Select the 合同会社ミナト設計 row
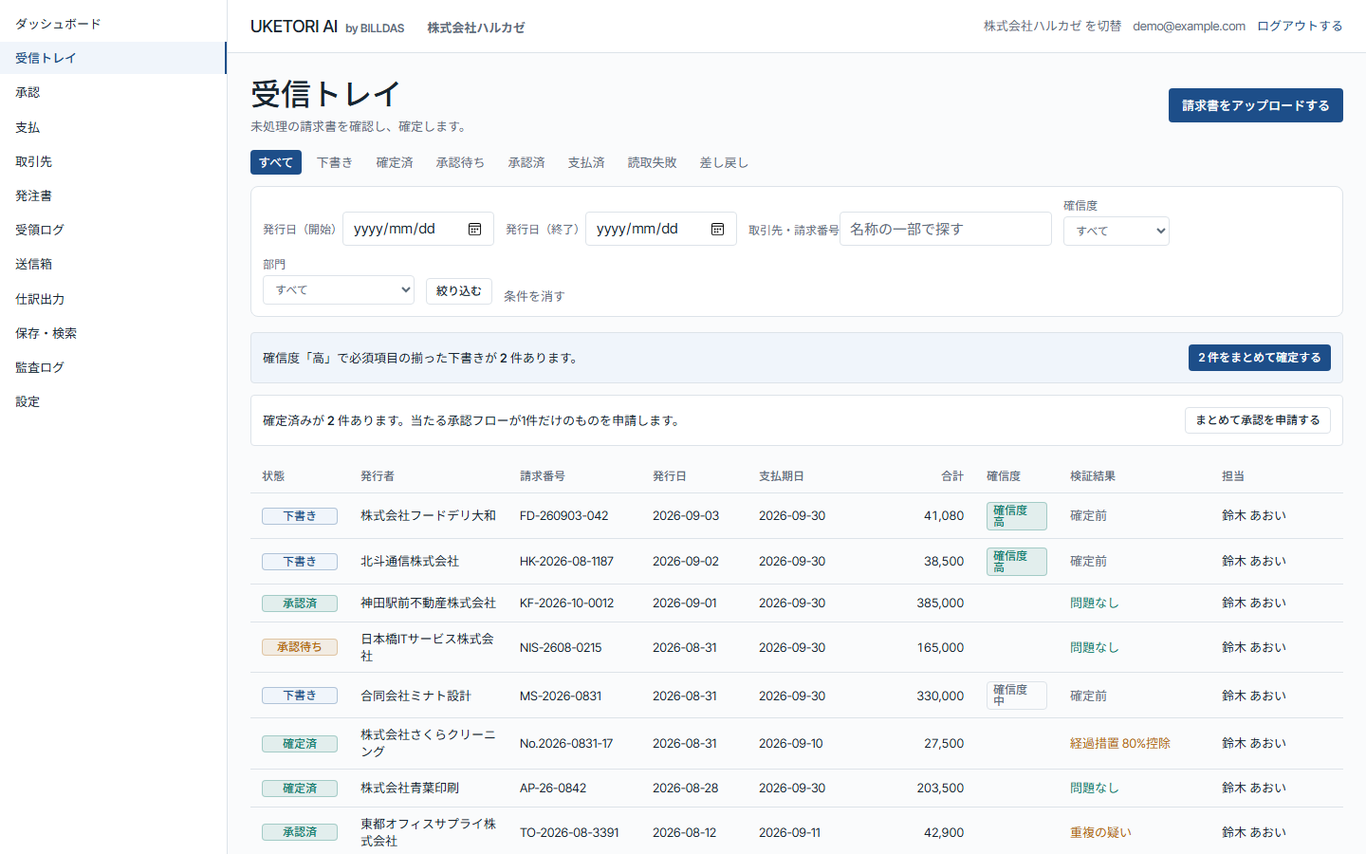 tap(797, 696)
